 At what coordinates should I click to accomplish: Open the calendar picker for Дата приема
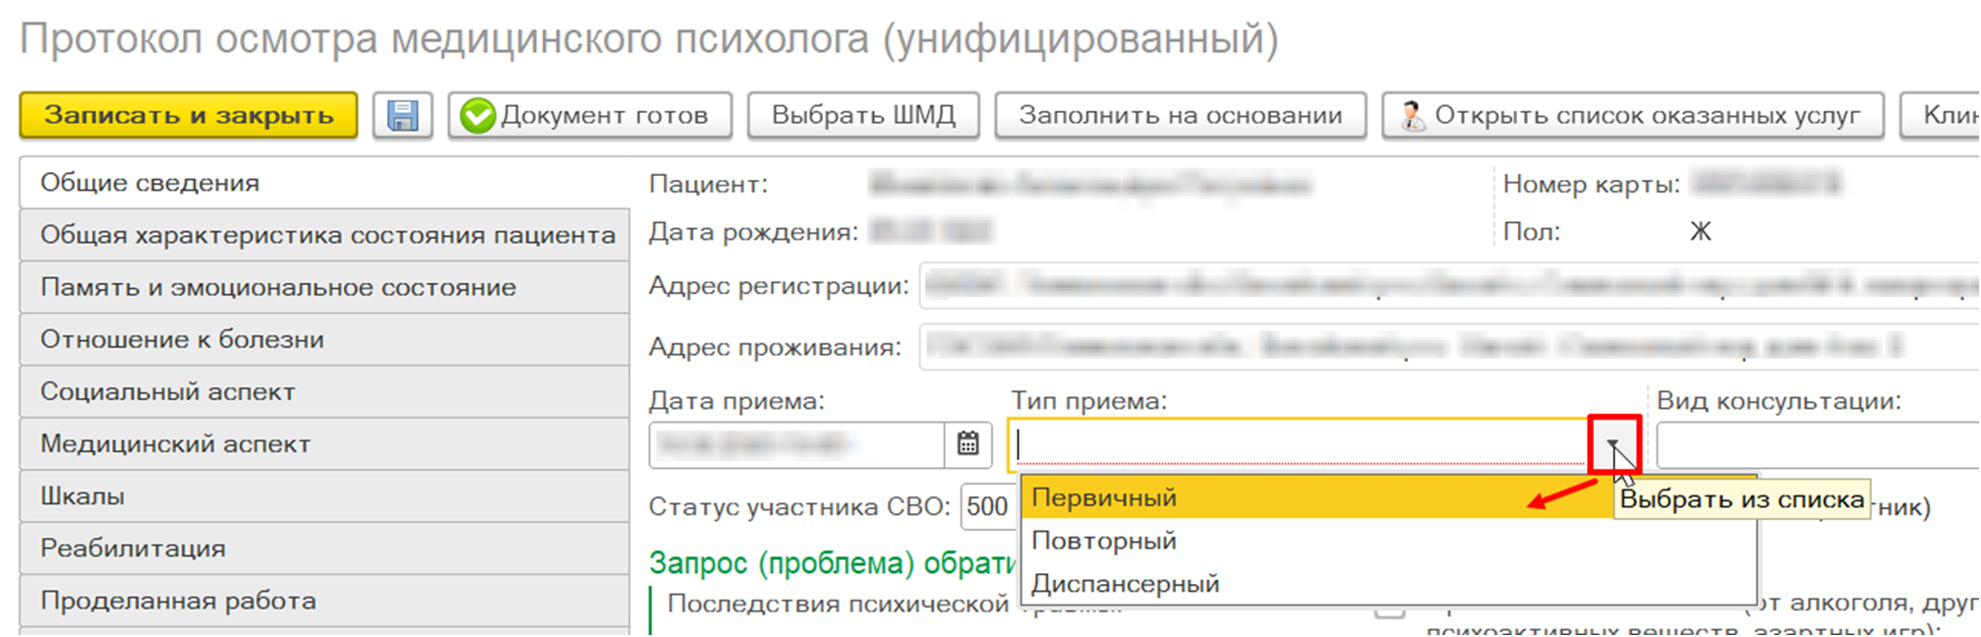[x=968, y=444]
